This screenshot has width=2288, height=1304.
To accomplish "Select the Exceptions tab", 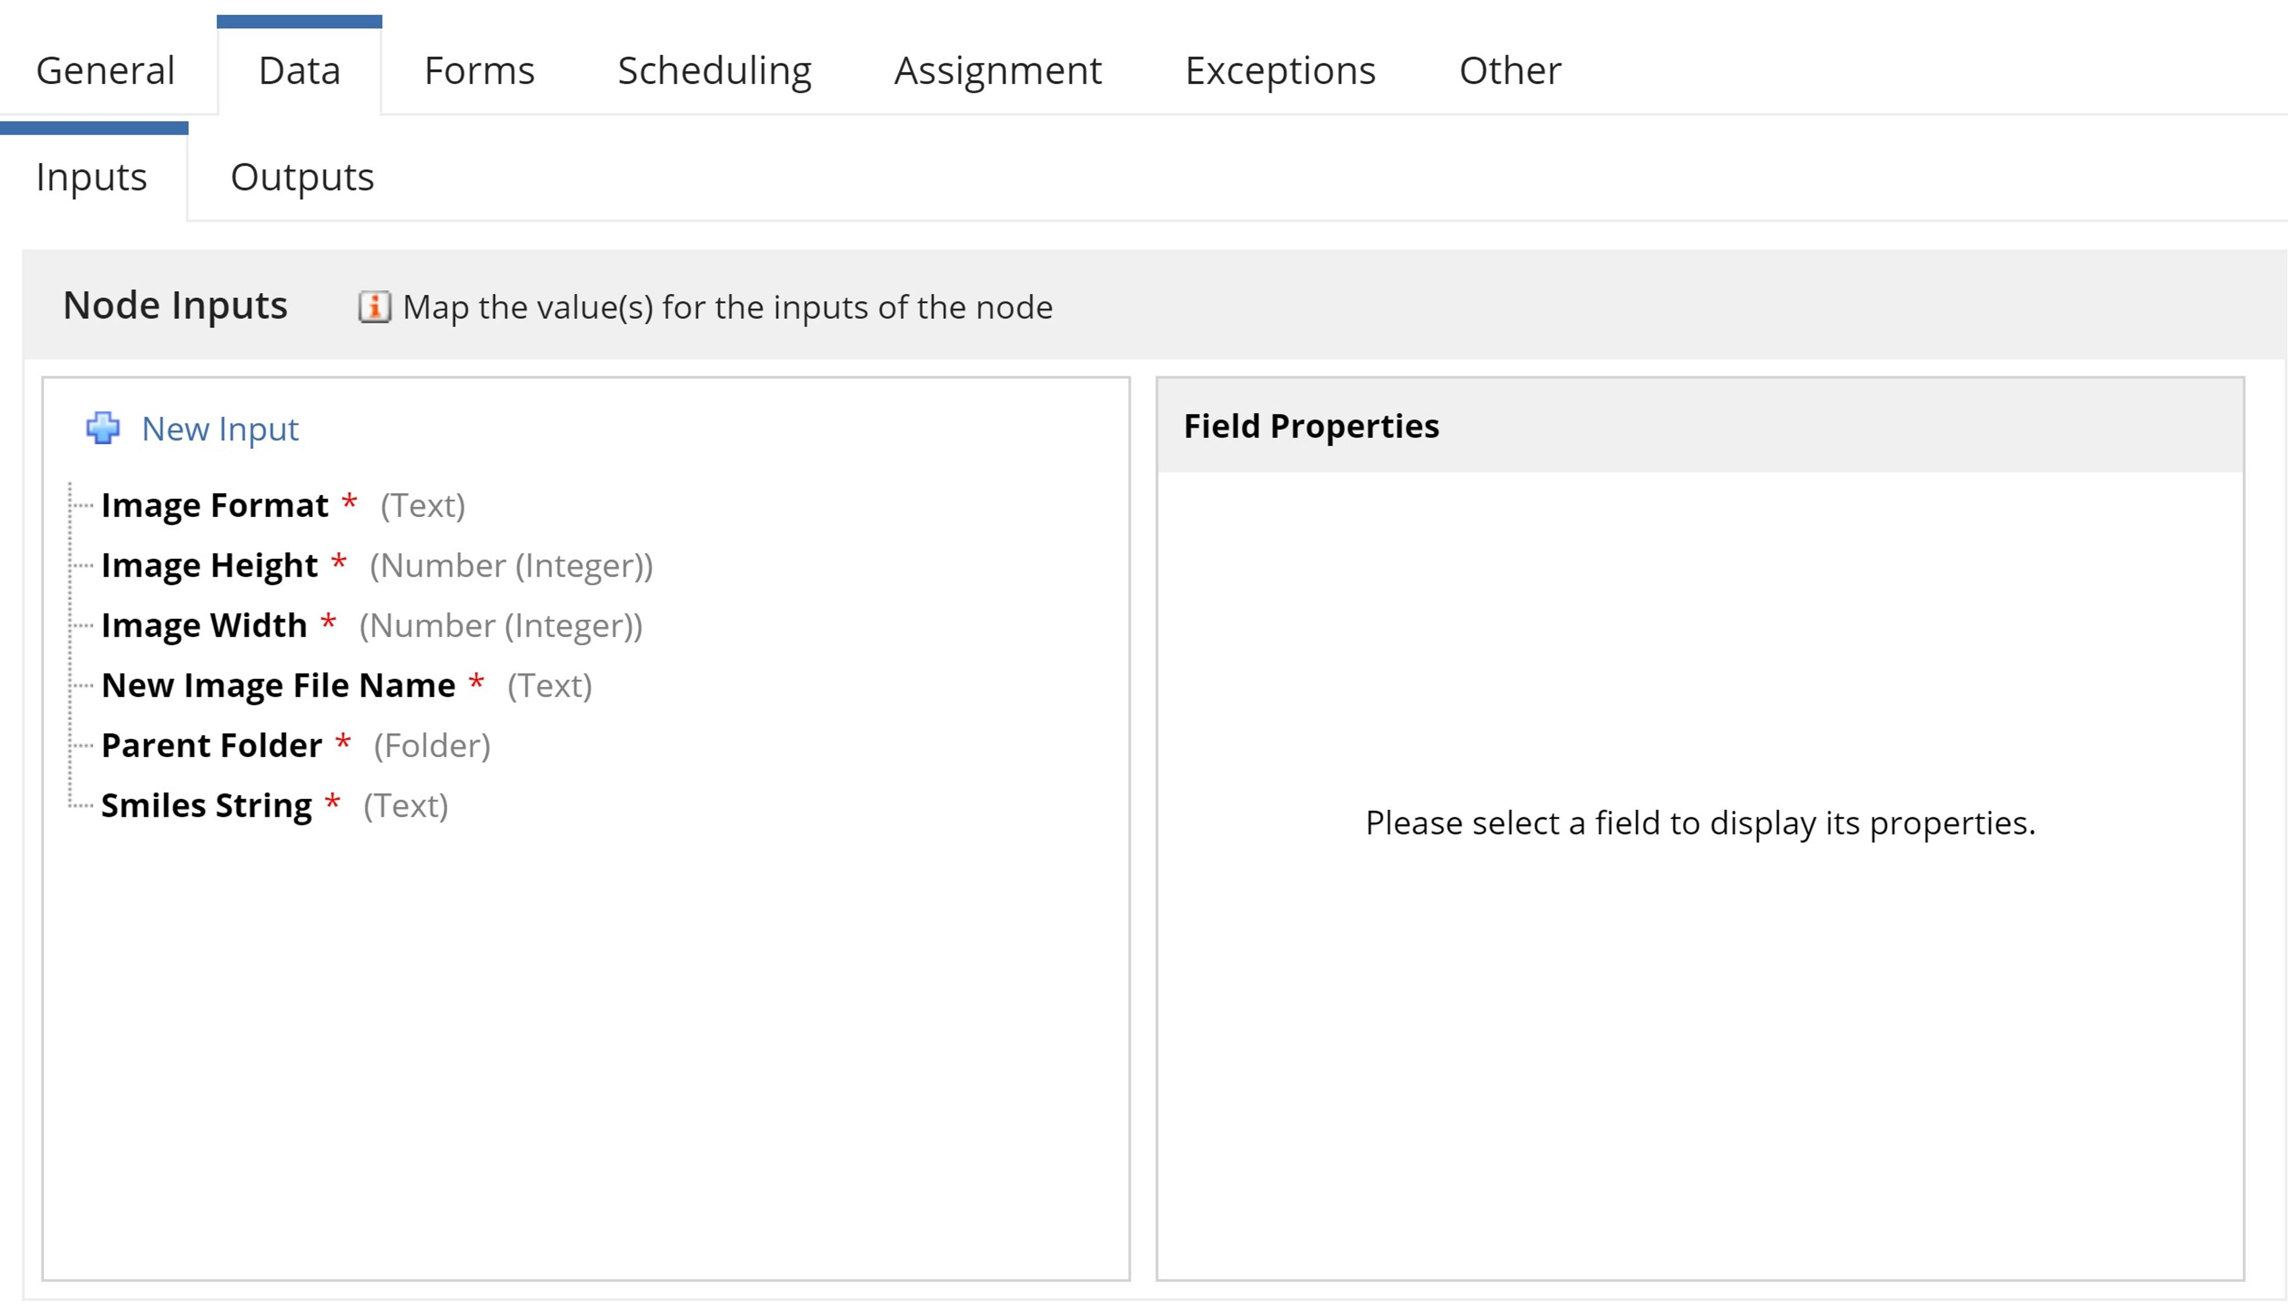I will point(1280,70).
